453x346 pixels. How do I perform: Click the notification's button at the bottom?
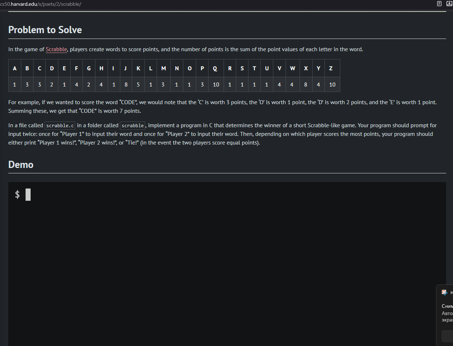coord(448,336)
